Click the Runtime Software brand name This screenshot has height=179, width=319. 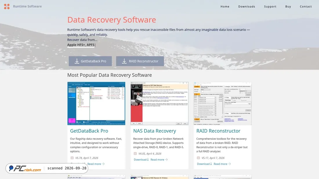pyautogui.click(x=27, y=6)
